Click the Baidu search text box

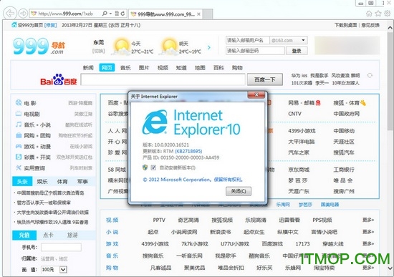coord(163,79)
